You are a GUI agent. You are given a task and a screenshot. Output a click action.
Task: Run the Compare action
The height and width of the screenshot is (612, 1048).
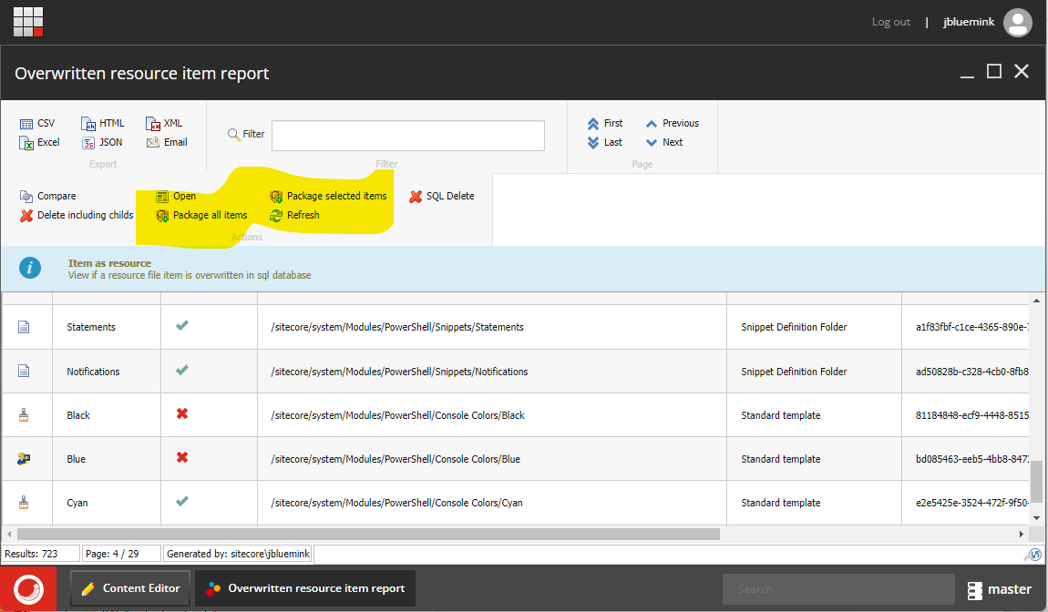point(48,197)
